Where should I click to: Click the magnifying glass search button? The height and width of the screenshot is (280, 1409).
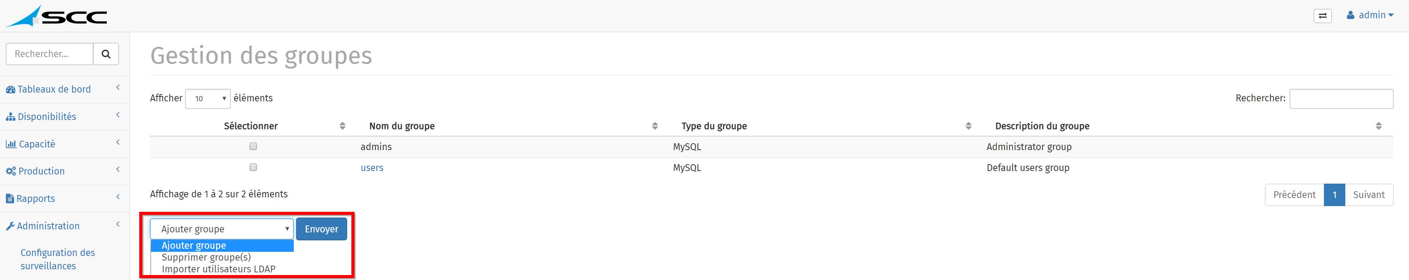106,54
